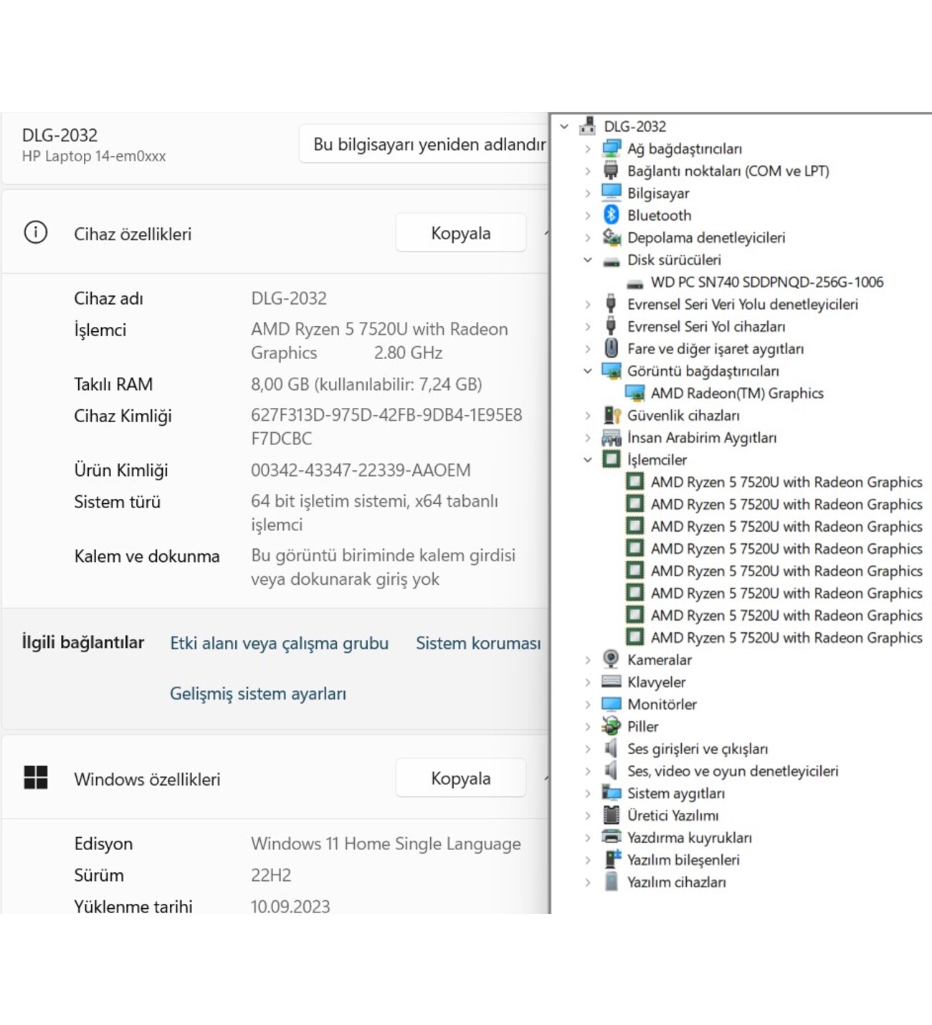The height and width of the screenshot is (1025, 932).
Task: Select the Monitörler row
Action: tap(662, 704)
